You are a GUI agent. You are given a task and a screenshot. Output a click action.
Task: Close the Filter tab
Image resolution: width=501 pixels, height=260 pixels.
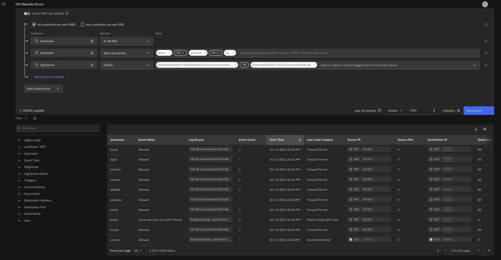(x=26, y=118)
